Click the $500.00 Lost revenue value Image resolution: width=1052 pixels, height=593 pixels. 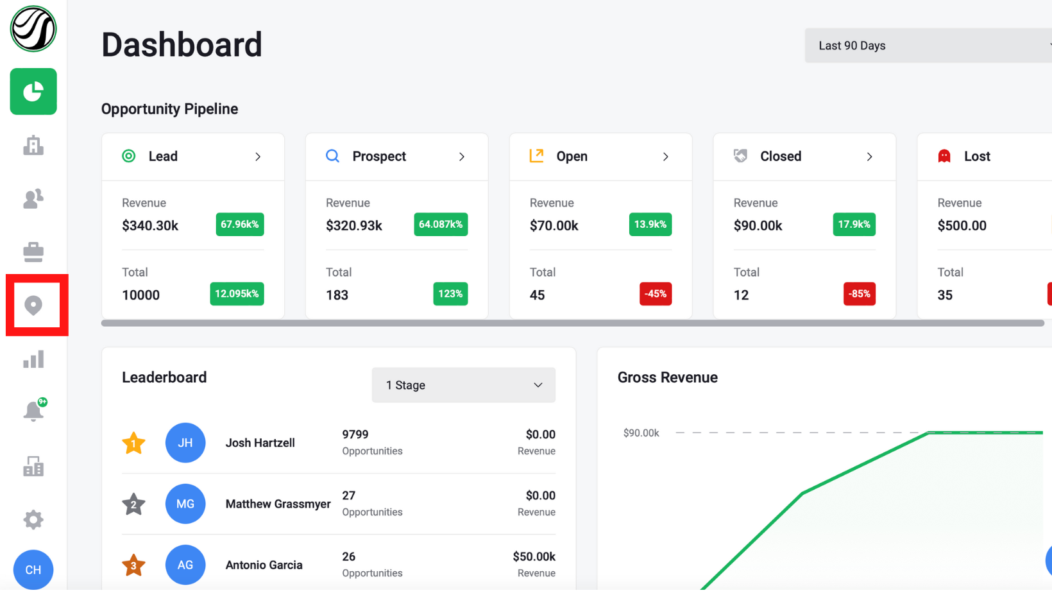(962, 226)
